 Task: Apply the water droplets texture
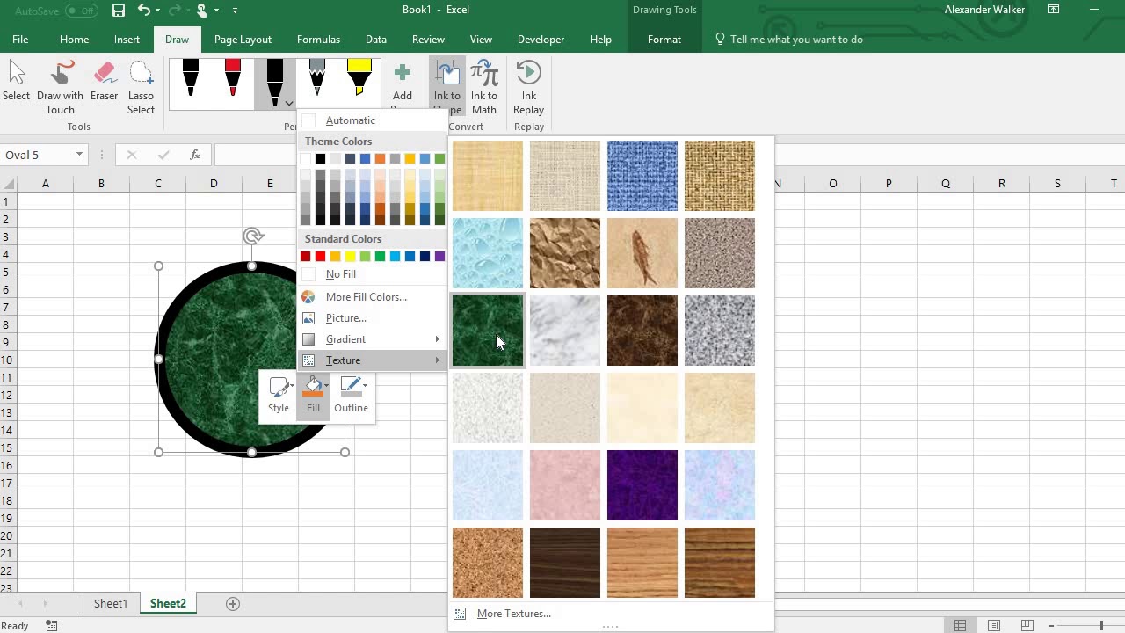[x=488, y=253]
